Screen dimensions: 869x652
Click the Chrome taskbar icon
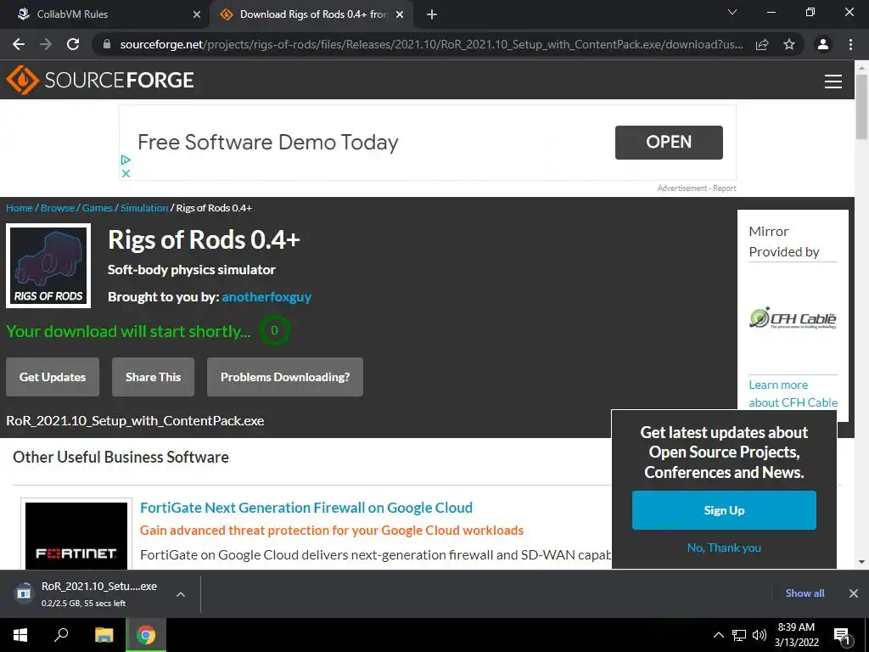[146, 635]
